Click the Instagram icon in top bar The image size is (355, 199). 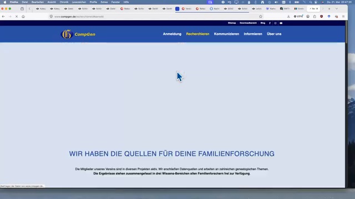click(275, 23)
